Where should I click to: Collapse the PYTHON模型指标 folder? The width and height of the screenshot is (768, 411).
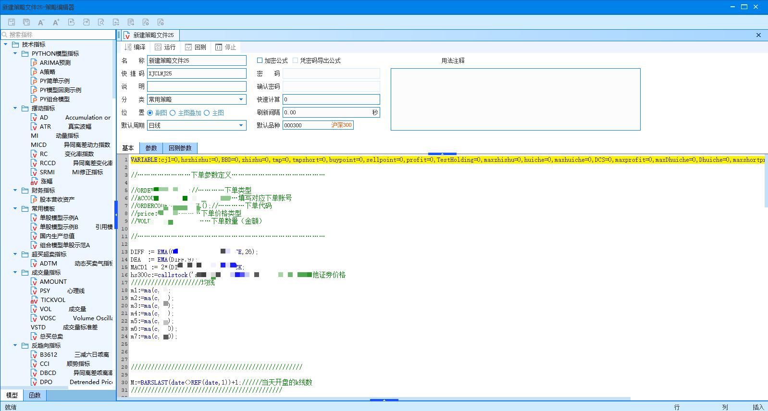(x=15, y=53)
